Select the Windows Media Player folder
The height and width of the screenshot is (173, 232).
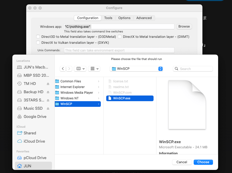(x=77, y=93)
